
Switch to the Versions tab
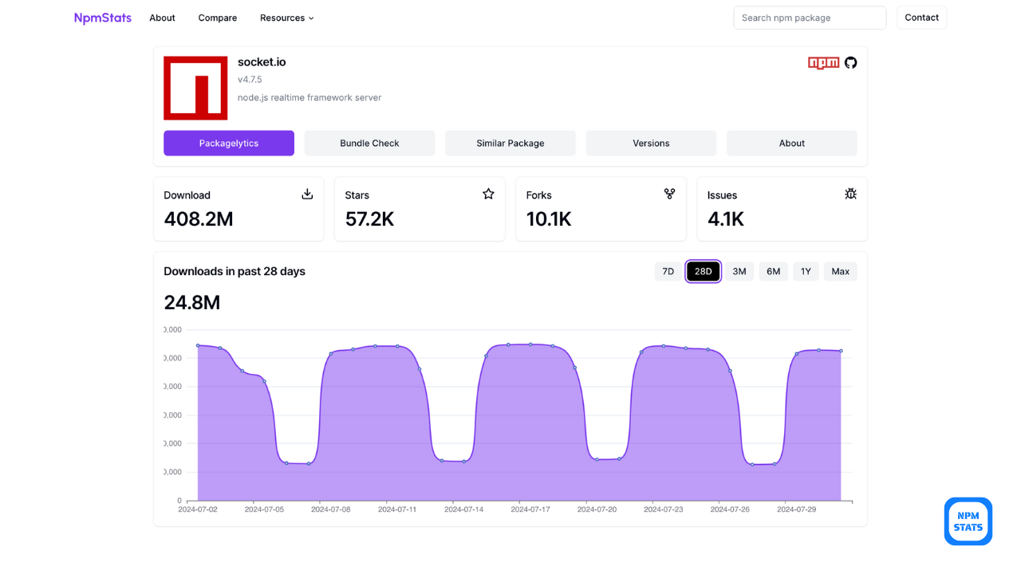(x=651, y=143)
